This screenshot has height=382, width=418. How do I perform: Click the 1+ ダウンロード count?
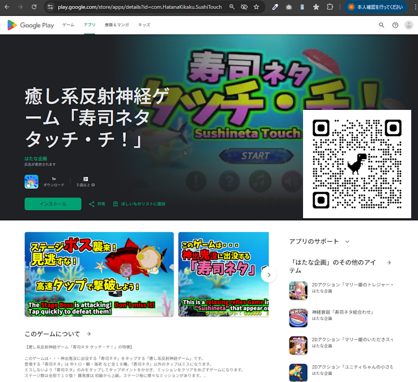[x=54, y=182]
